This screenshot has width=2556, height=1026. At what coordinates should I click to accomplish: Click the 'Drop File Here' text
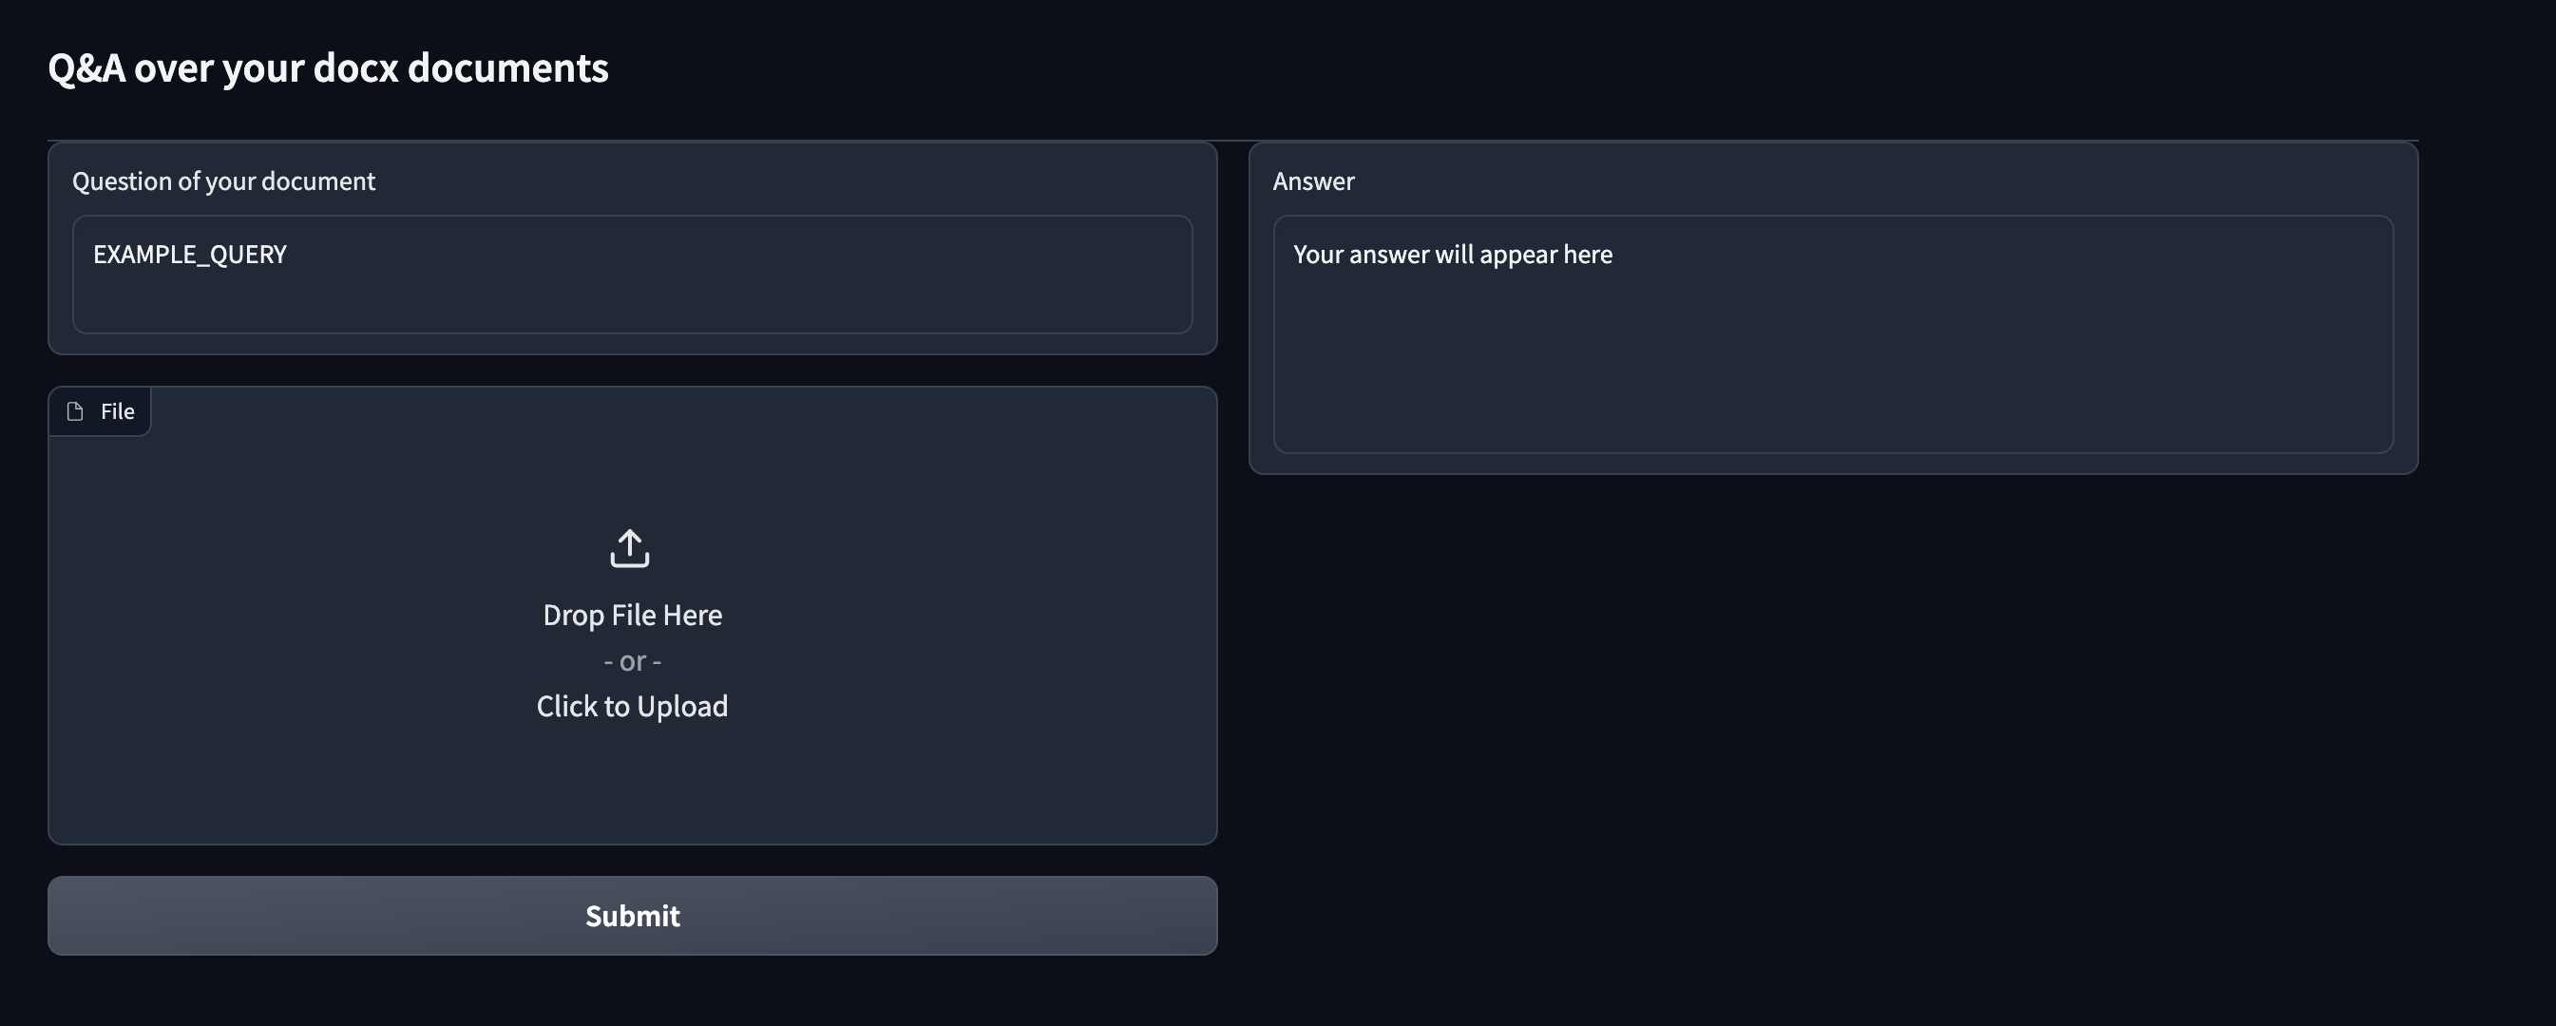click(632, 616)
